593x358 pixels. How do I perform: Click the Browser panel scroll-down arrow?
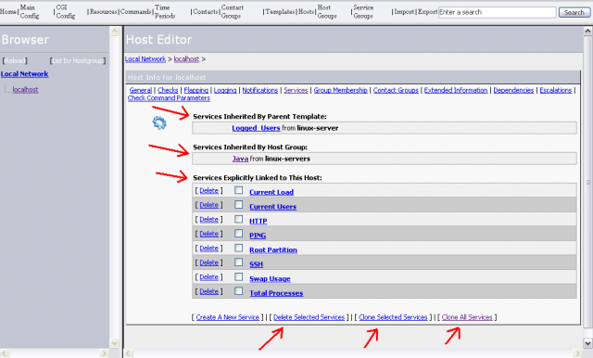point(115,343)
